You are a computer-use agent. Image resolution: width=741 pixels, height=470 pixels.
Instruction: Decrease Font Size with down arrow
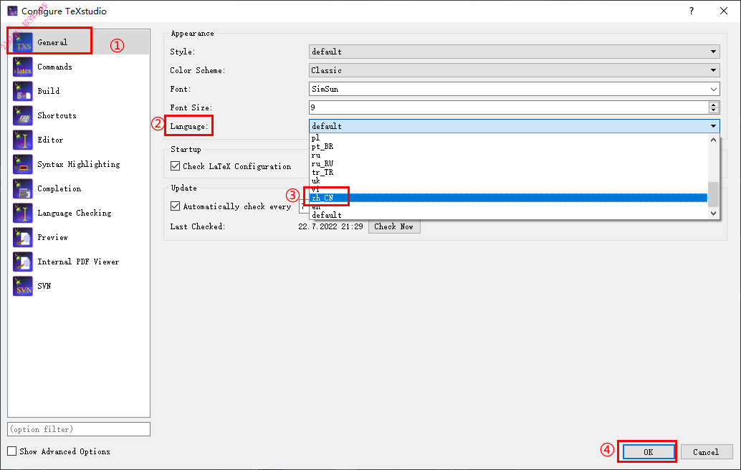pos(714,110)
